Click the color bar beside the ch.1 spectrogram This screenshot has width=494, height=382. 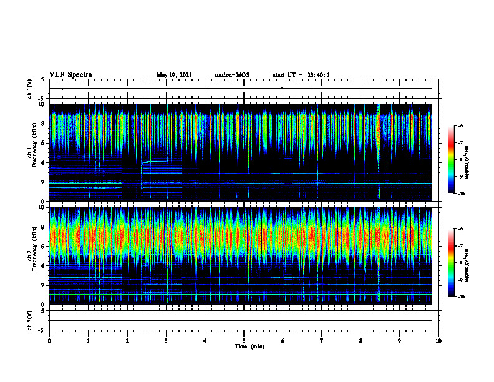[451, 160]
